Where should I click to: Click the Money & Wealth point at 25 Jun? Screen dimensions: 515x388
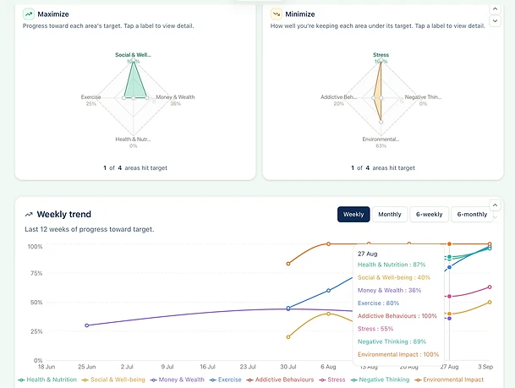87,325
